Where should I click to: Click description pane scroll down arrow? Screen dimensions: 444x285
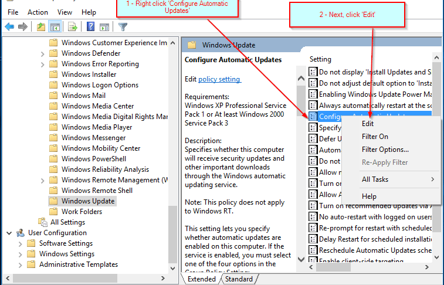pos(301,259)
